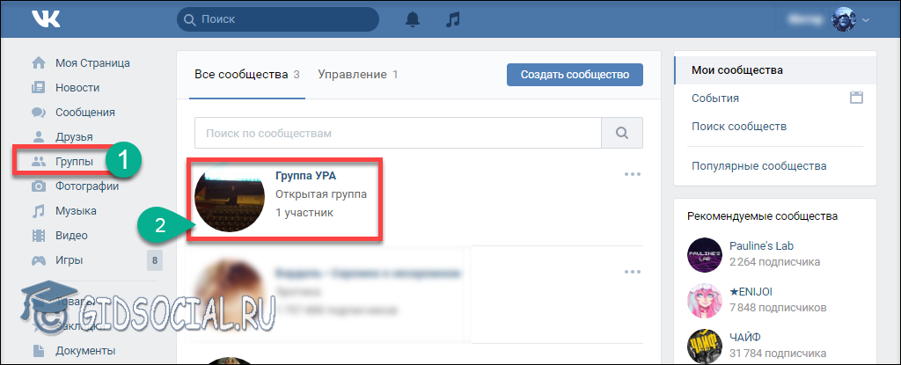Open Сообщения in the sidebar
This screenshot has height=365, width=901.
(x=85, y=112)
